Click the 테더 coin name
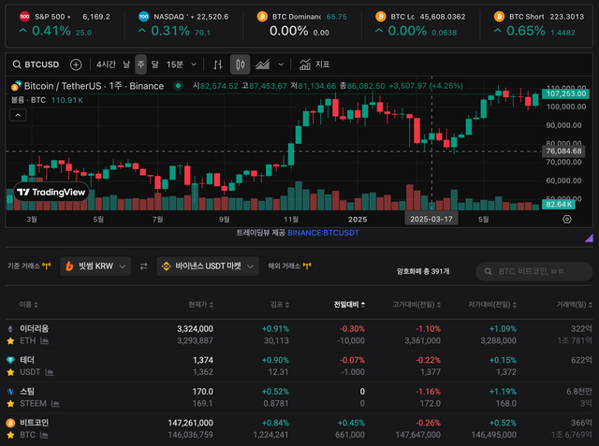 tap(27, 360)
